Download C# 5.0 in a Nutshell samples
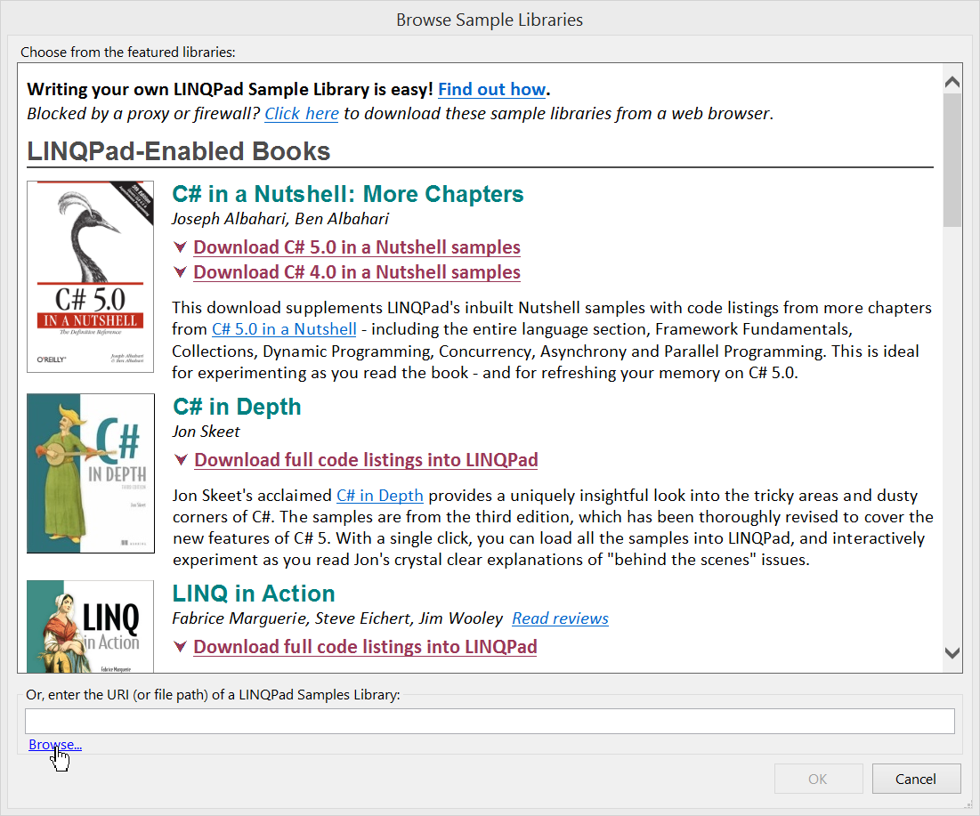The width and height of the screenshot is (980, 816). coord(357,247)
